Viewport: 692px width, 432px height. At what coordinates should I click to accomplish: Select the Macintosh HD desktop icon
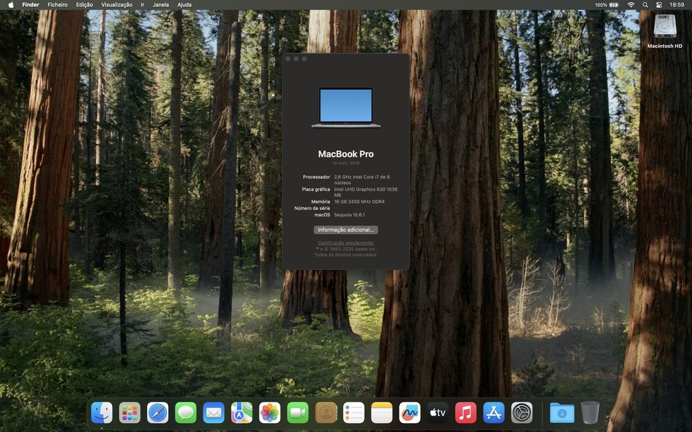664,30
